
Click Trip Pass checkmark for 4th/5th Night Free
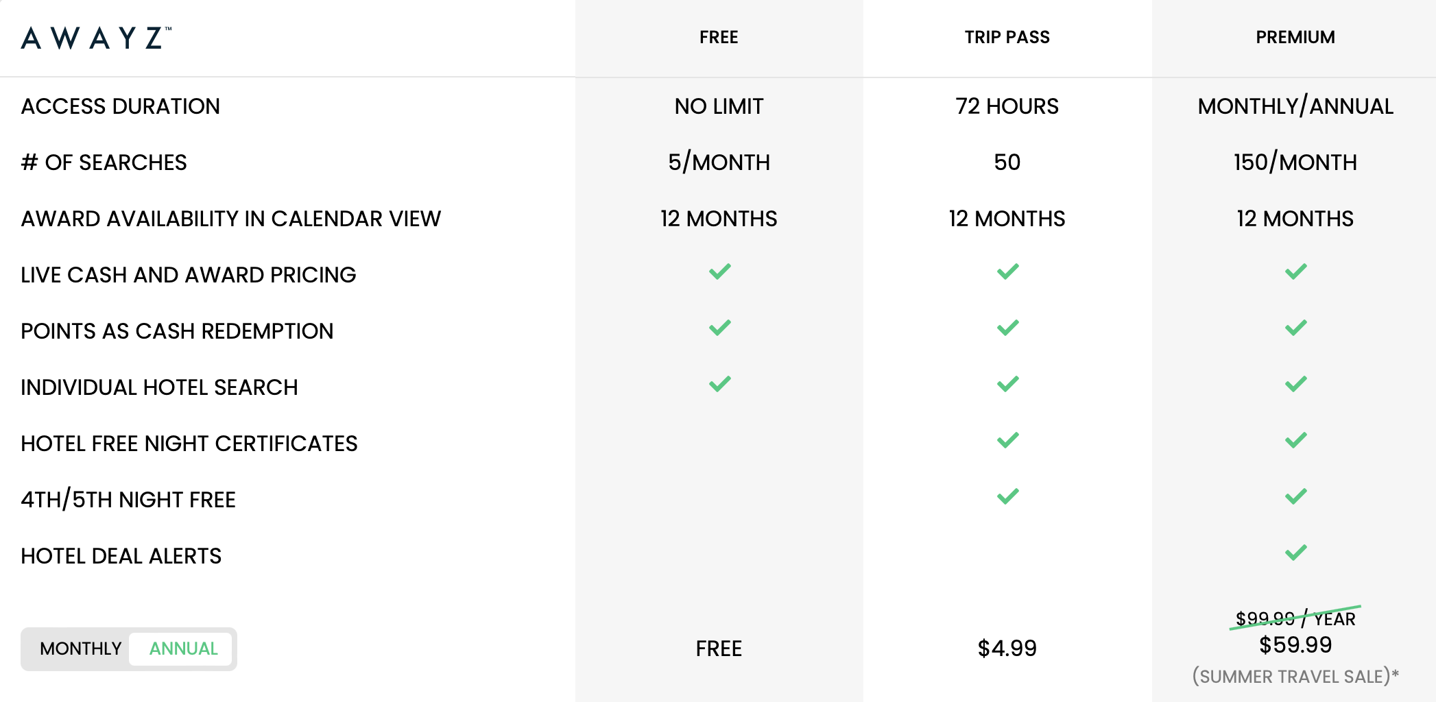click(x=1007, y=496)
